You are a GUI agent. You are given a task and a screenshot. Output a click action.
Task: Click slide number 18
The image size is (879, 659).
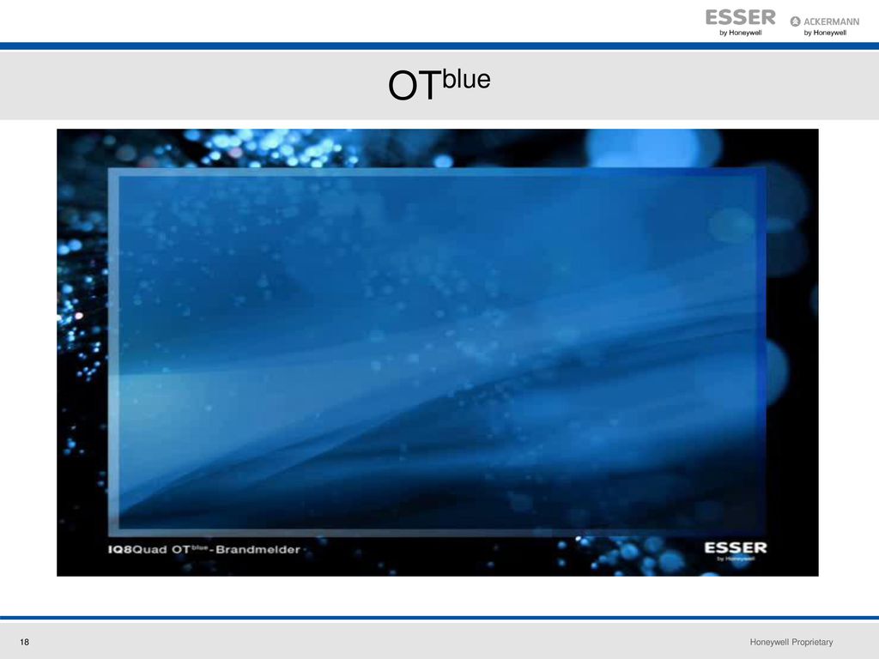coord(25,642)
